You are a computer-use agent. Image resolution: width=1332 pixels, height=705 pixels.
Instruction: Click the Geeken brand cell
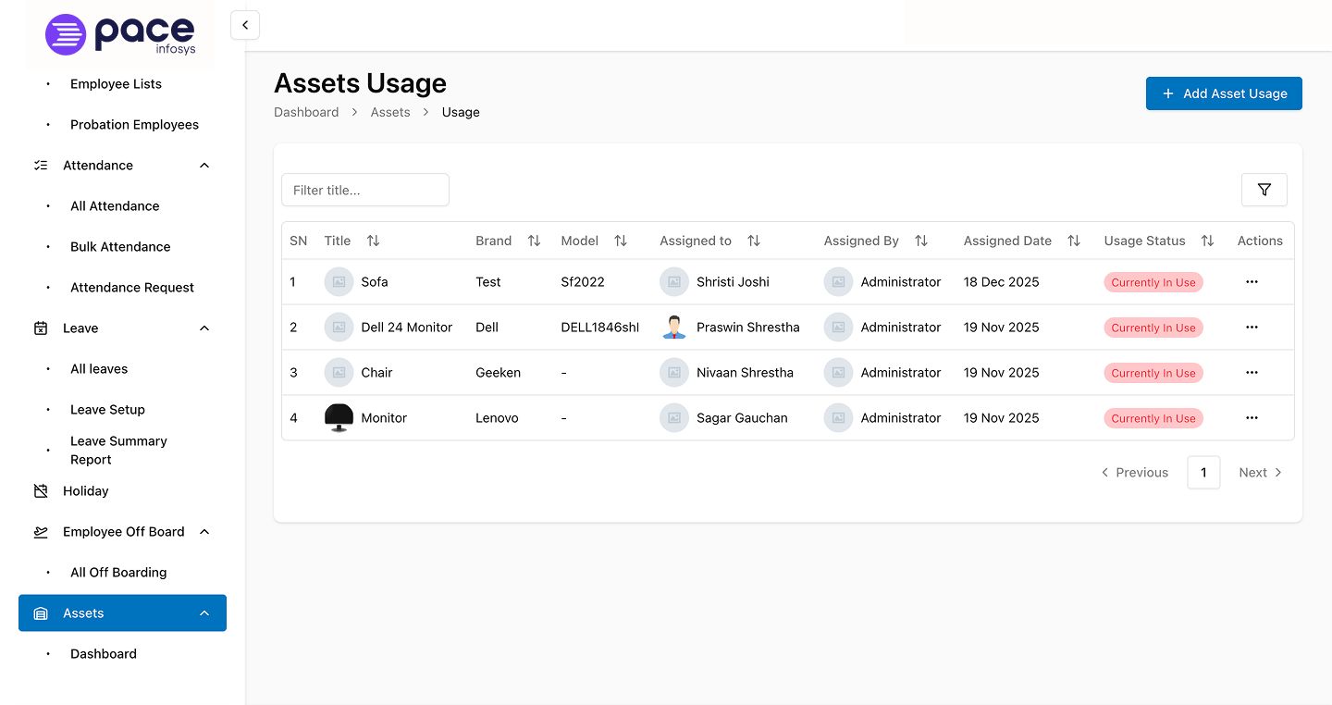(498, 373)
